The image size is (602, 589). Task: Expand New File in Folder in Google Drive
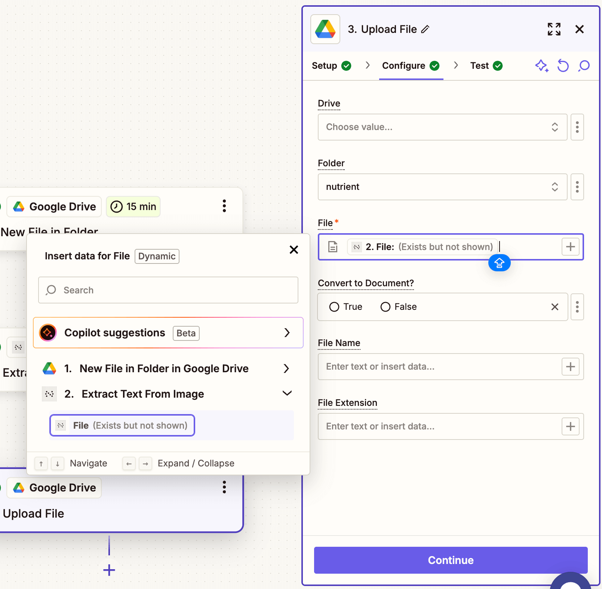(286, 368)
